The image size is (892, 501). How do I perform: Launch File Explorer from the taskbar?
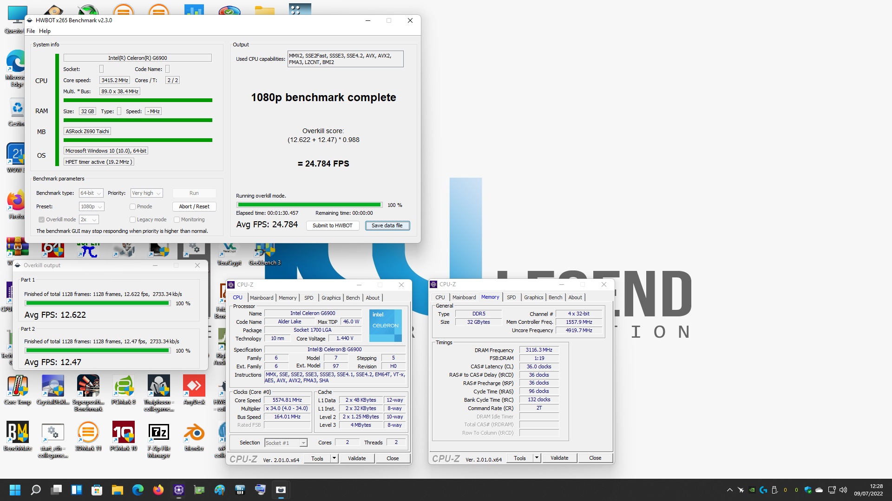[118, 490]
